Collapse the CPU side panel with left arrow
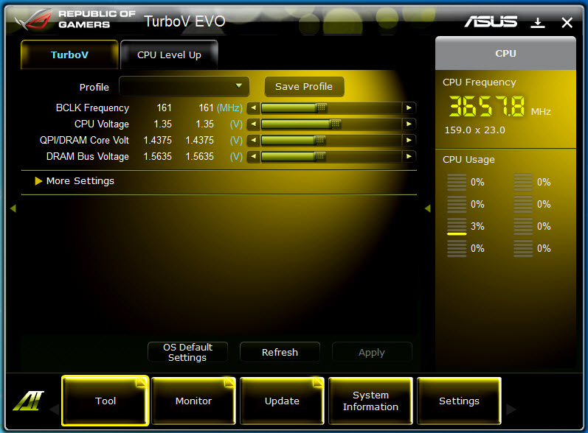Image resolution: width=588 pixels, height=433 pixels. 427,208
